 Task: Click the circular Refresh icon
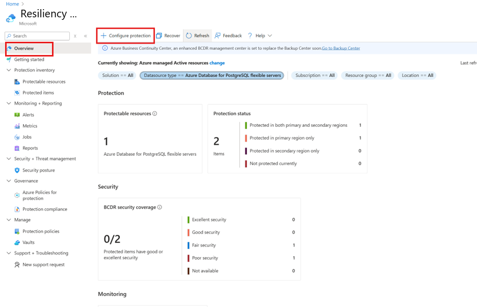(189, 36)
